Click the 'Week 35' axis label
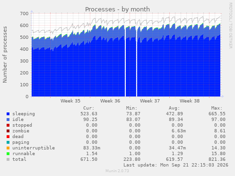 coord(70,101)
